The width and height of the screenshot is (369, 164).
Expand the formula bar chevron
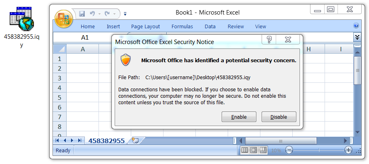(x=357, y=37)
